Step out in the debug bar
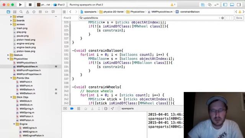 pos(99,108)
